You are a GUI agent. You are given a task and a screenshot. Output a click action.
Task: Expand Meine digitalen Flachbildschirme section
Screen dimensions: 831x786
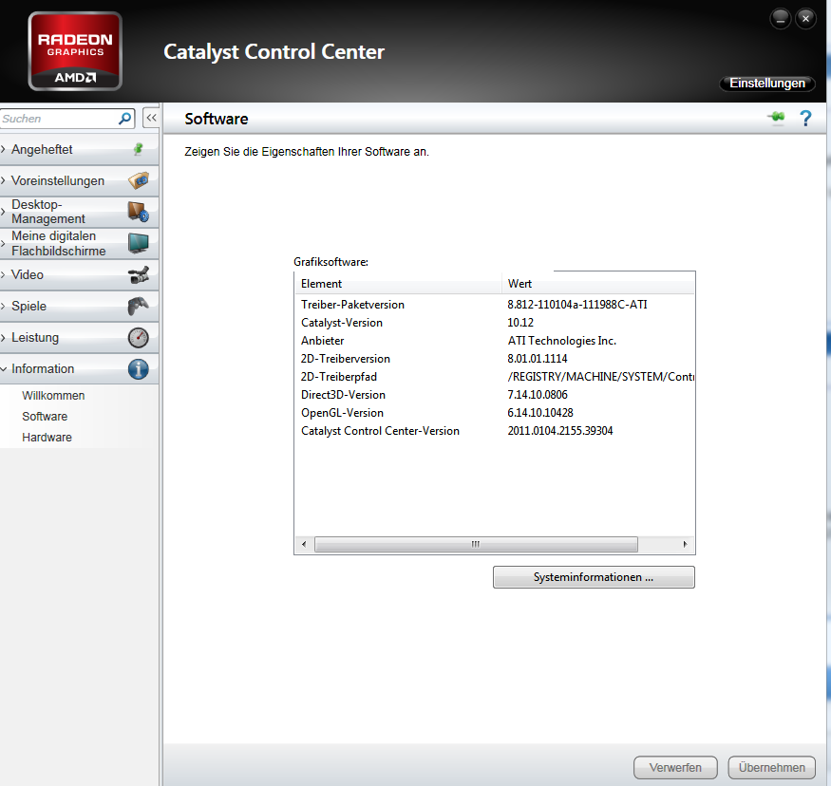79,243
